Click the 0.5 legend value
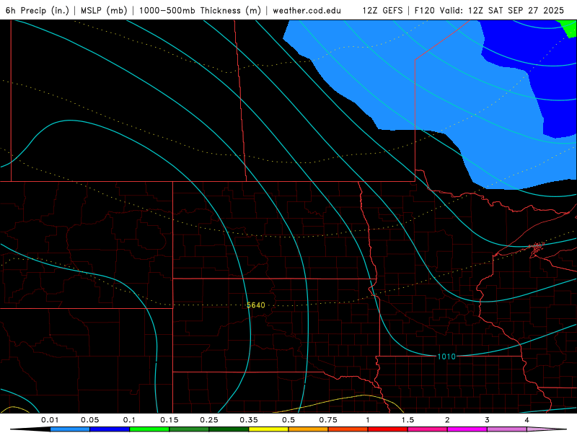 288,420
